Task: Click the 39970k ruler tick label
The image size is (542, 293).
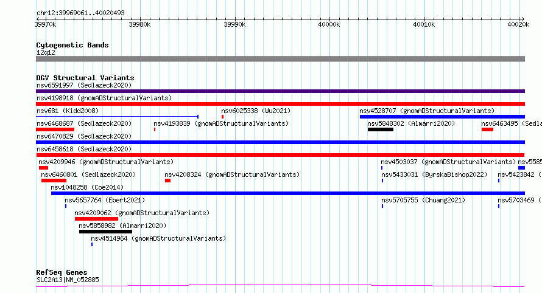Action: [x=45, y=25]
